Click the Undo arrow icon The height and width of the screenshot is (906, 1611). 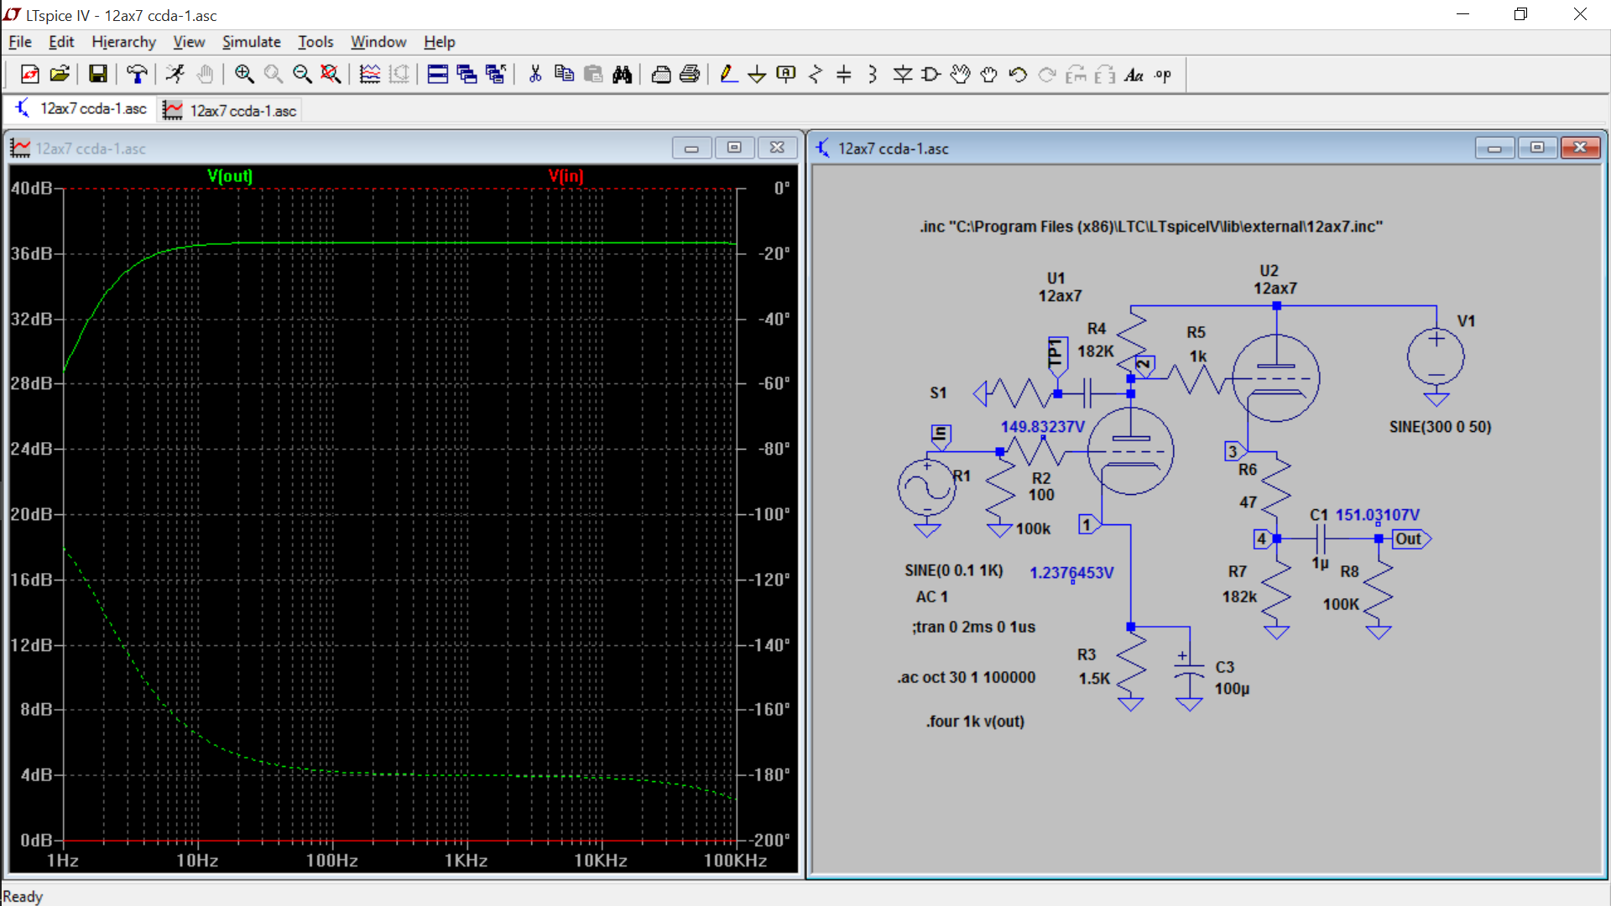[x=1018, y=75]
